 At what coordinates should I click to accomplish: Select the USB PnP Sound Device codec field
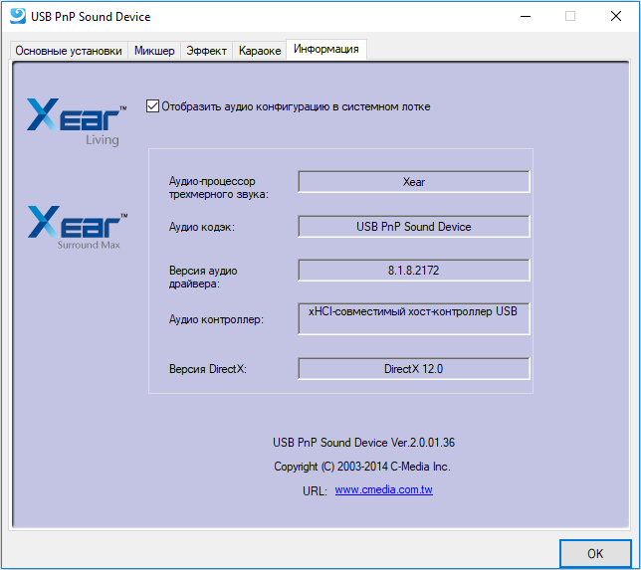pyautogui.click(x=414, y=227)
